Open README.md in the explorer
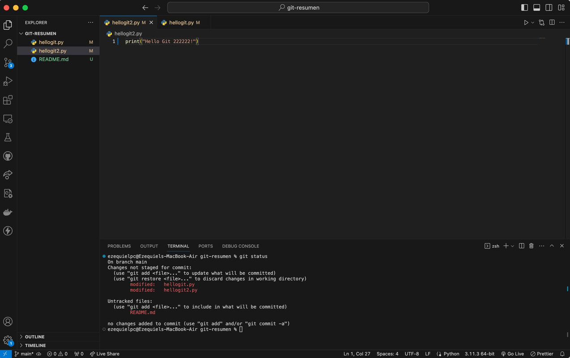 point(58,59)
